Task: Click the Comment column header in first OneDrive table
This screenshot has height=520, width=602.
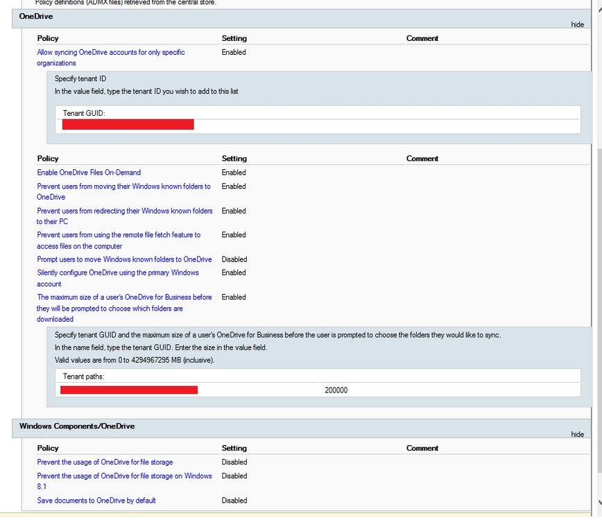Action: (422, 38)
